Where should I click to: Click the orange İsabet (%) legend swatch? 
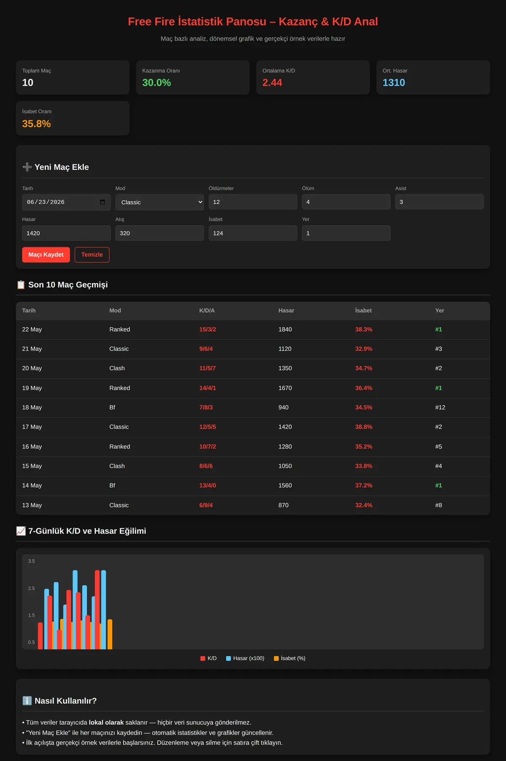click(x=276, y=658)
